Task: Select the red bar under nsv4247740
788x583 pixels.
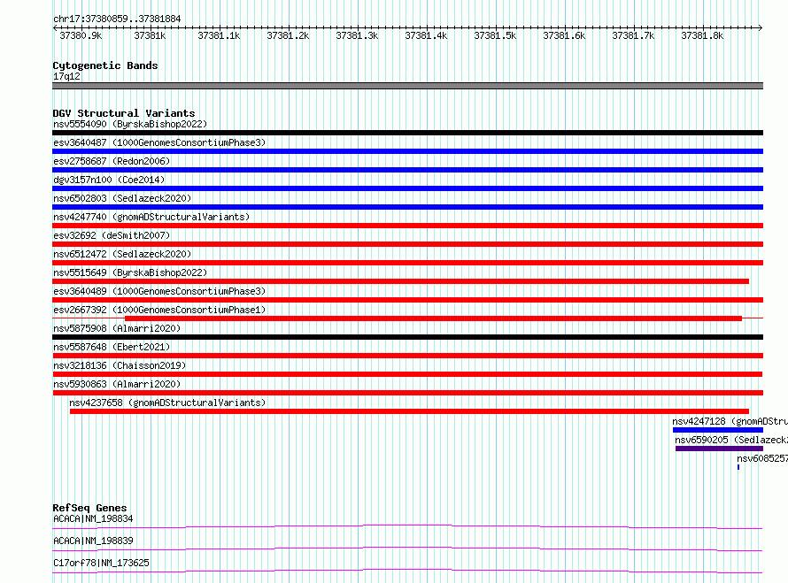Action: point(407,226)
